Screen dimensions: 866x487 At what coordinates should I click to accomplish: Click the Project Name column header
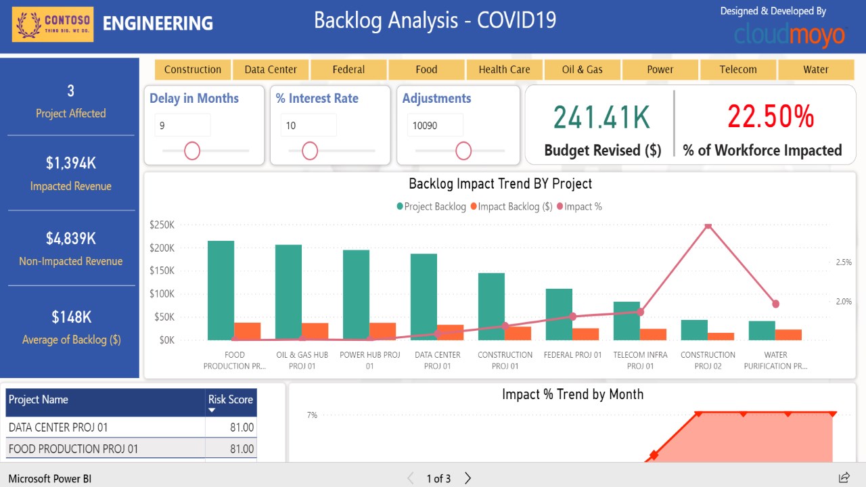click(x=105, y=402)
